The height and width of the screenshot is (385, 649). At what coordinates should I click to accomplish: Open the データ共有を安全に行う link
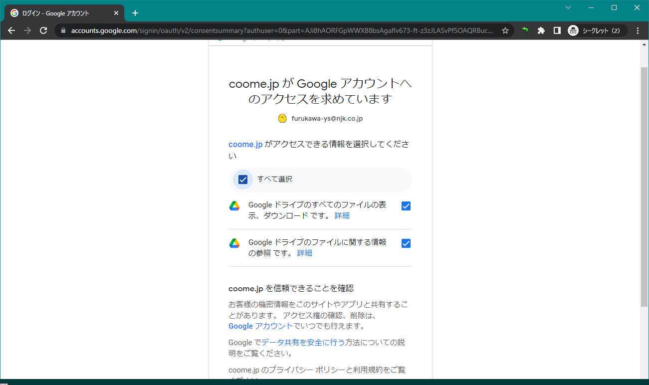click(x=303, y=342)
